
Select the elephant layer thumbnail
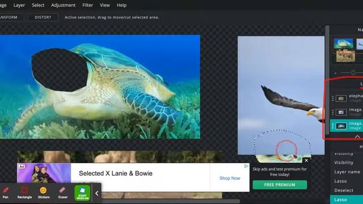tap(341, 98)
